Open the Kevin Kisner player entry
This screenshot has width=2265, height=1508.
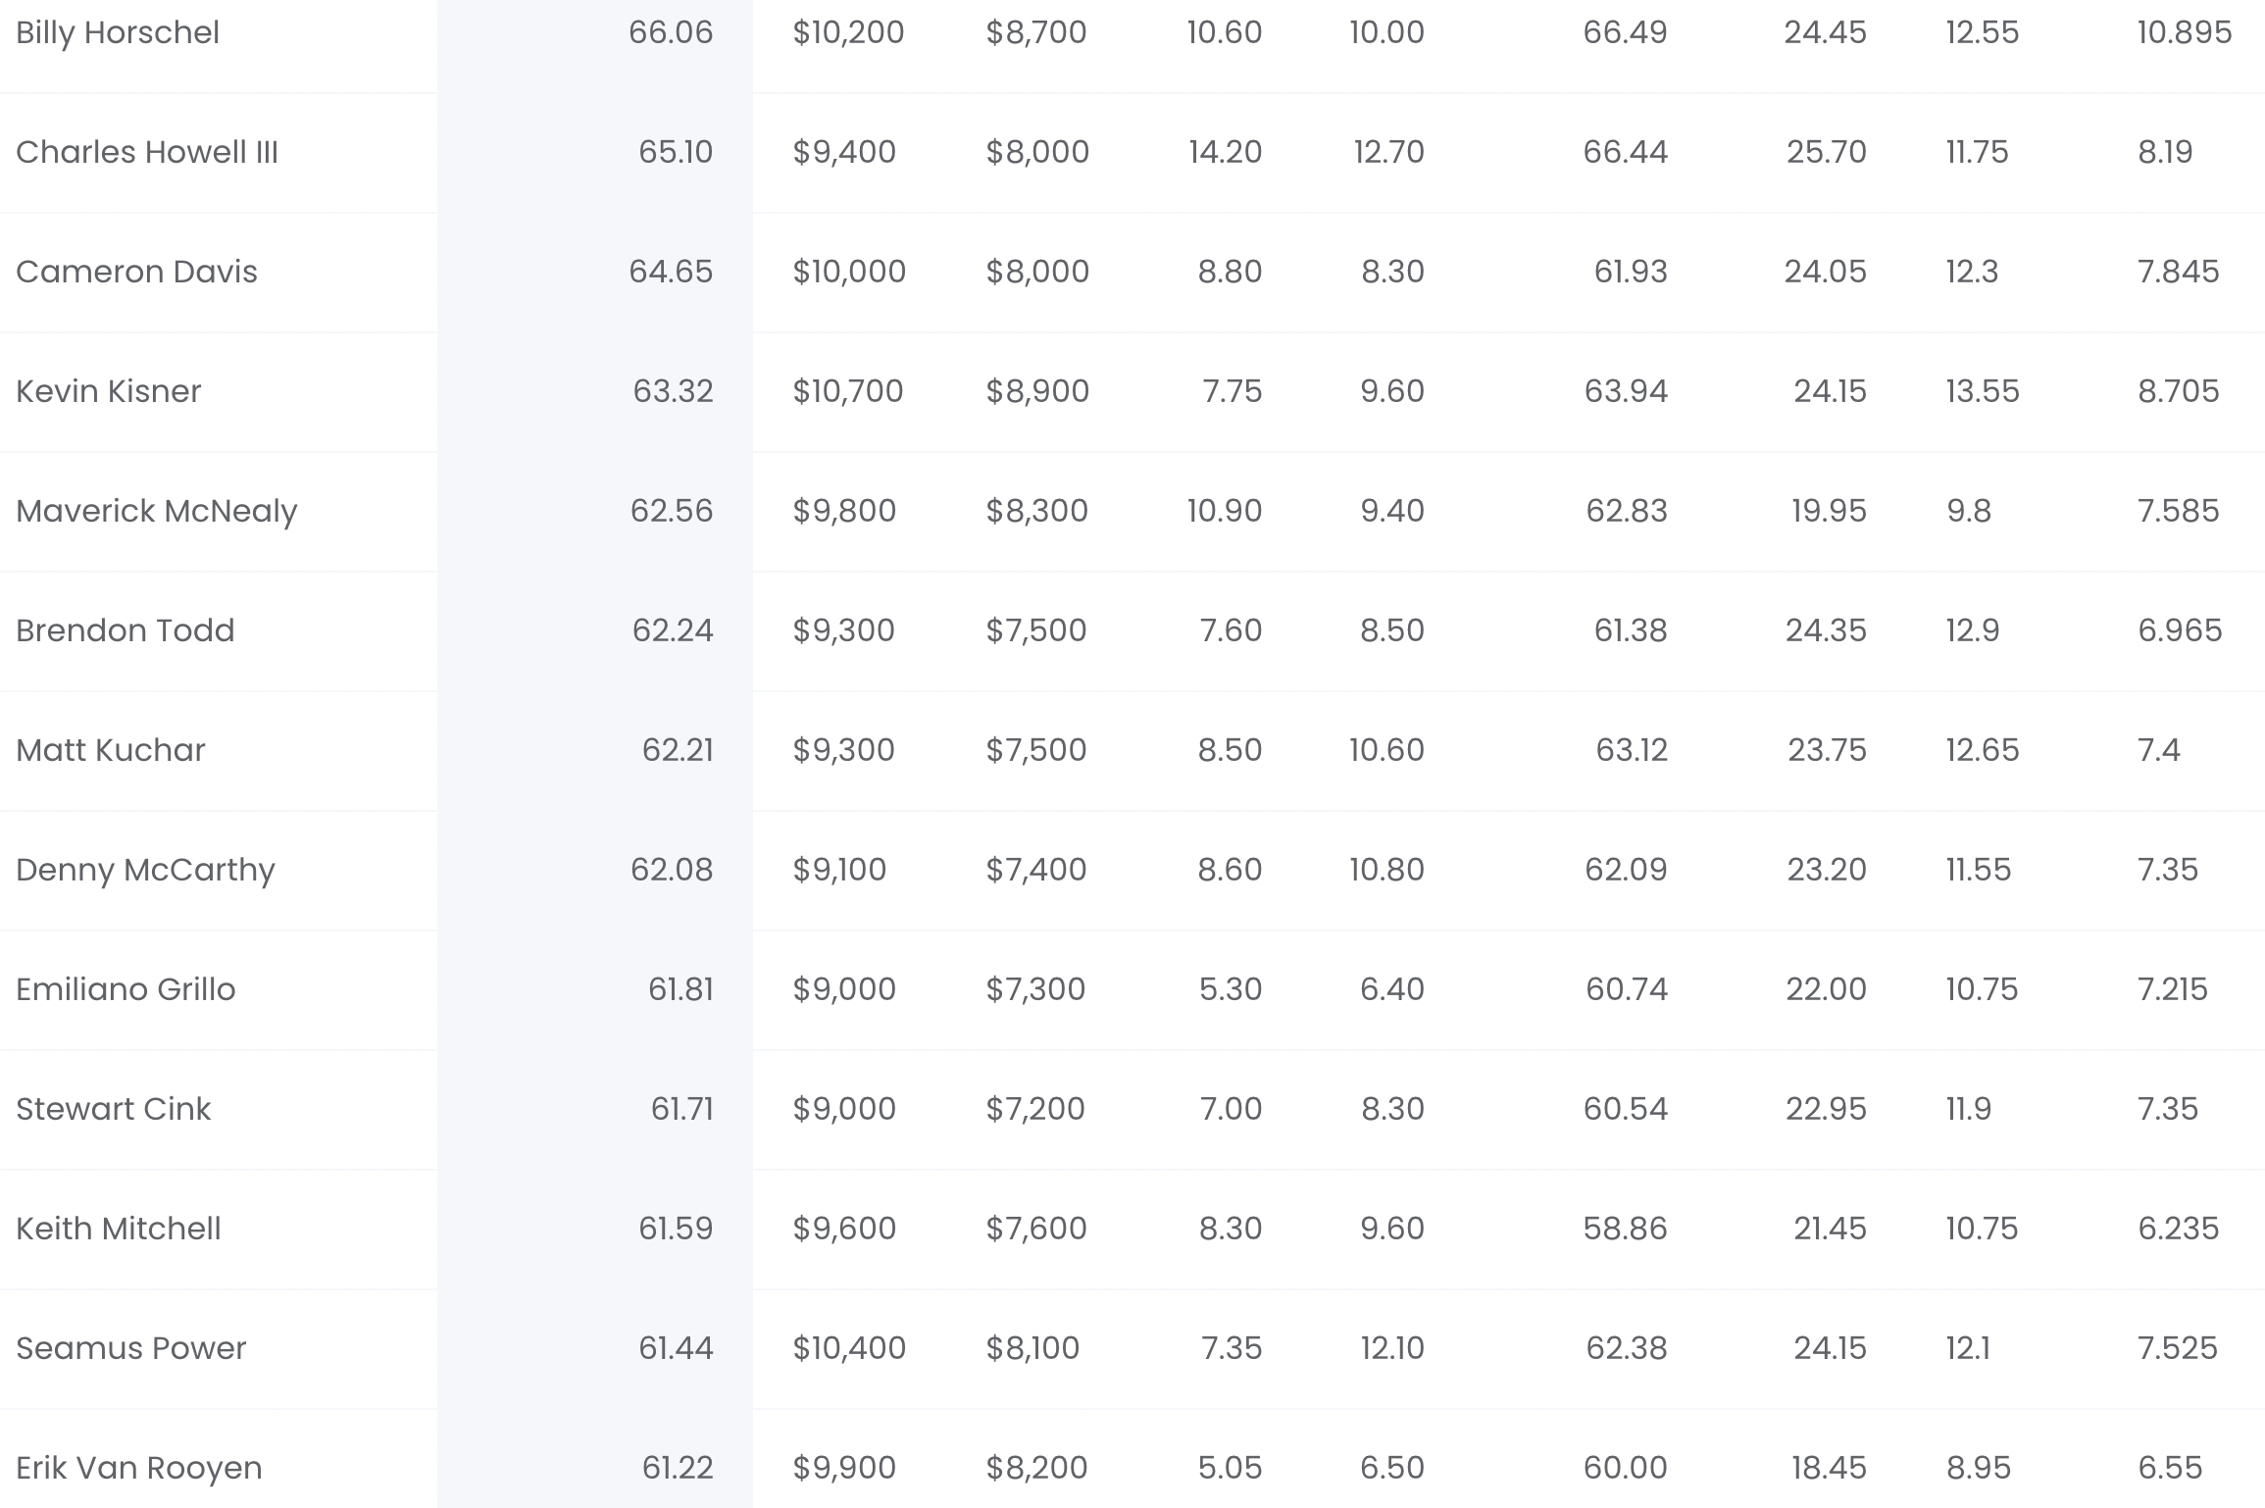click(x=109, y=391)
